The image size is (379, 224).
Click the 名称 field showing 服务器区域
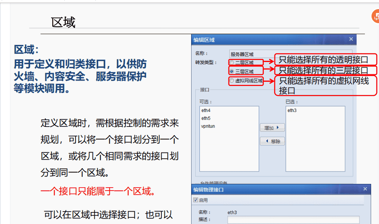click(x=291, y=54)
